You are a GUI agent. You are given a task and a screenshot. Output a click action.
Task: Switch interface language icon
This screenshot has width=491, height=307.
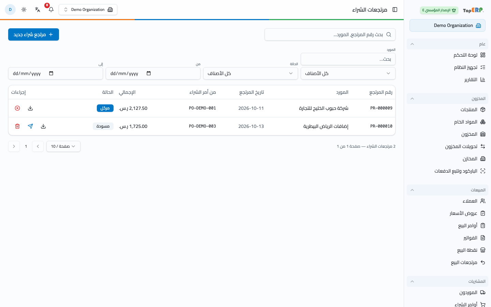38,10
